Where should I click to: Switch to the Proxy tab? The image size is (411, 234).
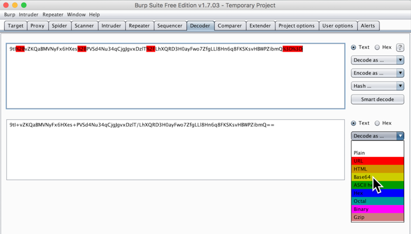pyautogui.click(x=38, y=26)
